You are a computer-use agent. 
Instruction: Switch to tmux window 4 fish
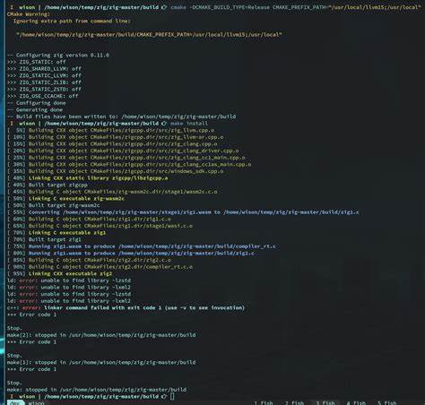tap(356, 403)
